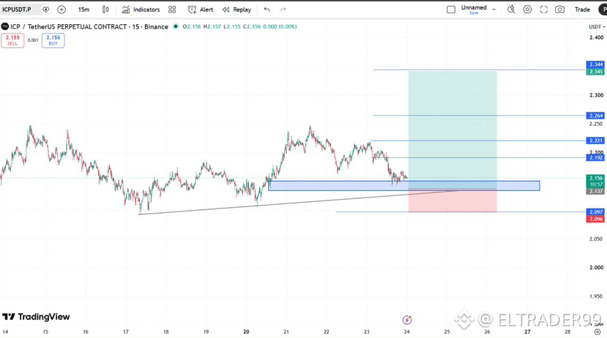This screenshot has height=338, width=607.
Task: Open the layout setup square icon
Action: [451, 10]
